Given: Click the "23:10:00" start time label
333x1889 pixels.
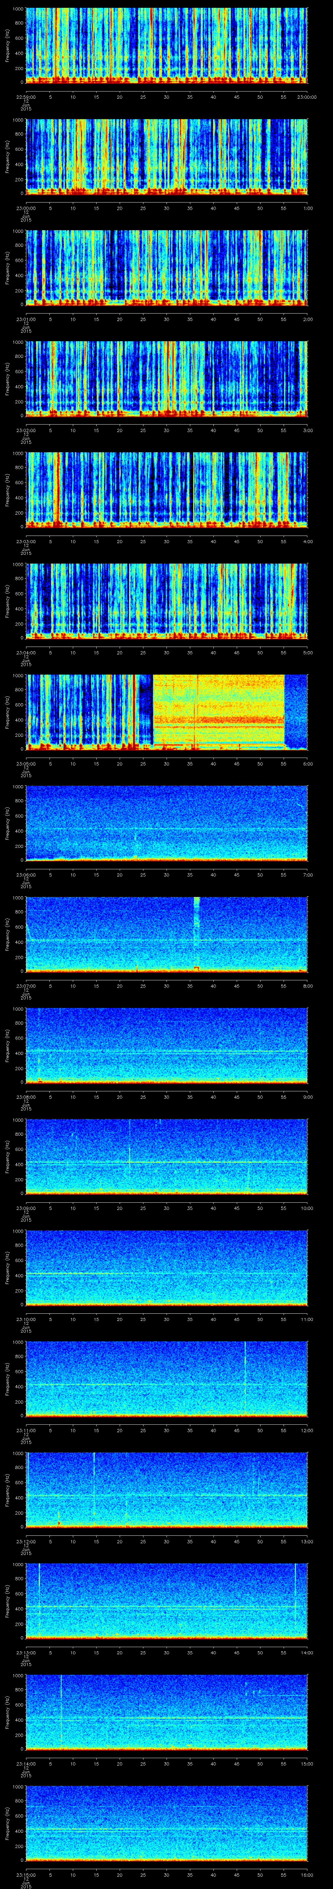Looking at the screenshot, I should (26, 1319).
